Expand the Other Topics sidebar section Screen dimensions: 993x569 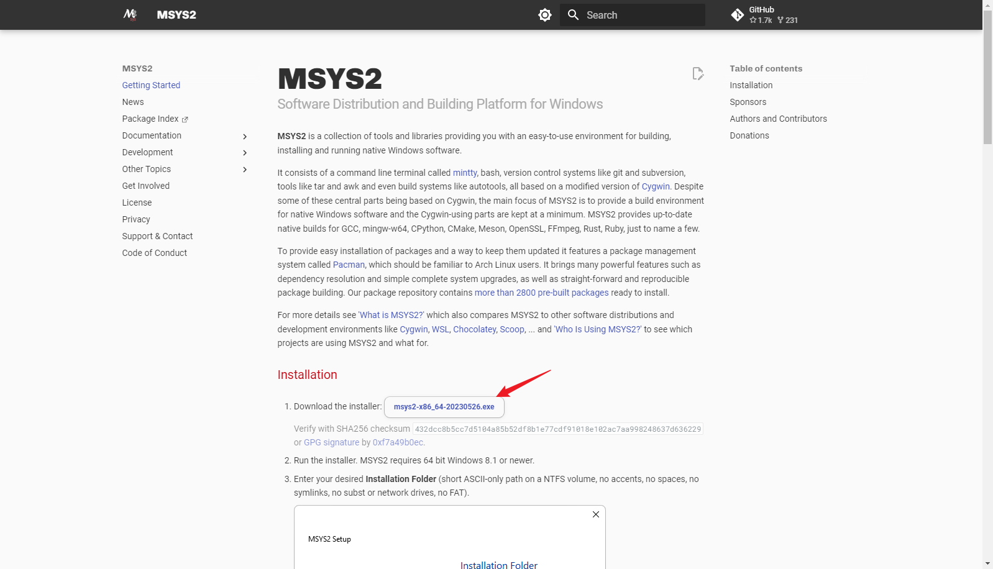coord(245,170)
